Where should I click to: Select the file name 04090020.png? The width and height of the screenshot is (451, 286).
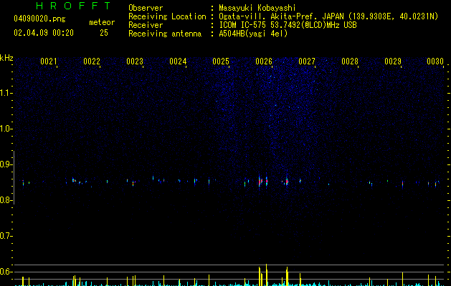click(x=39, y=19)
